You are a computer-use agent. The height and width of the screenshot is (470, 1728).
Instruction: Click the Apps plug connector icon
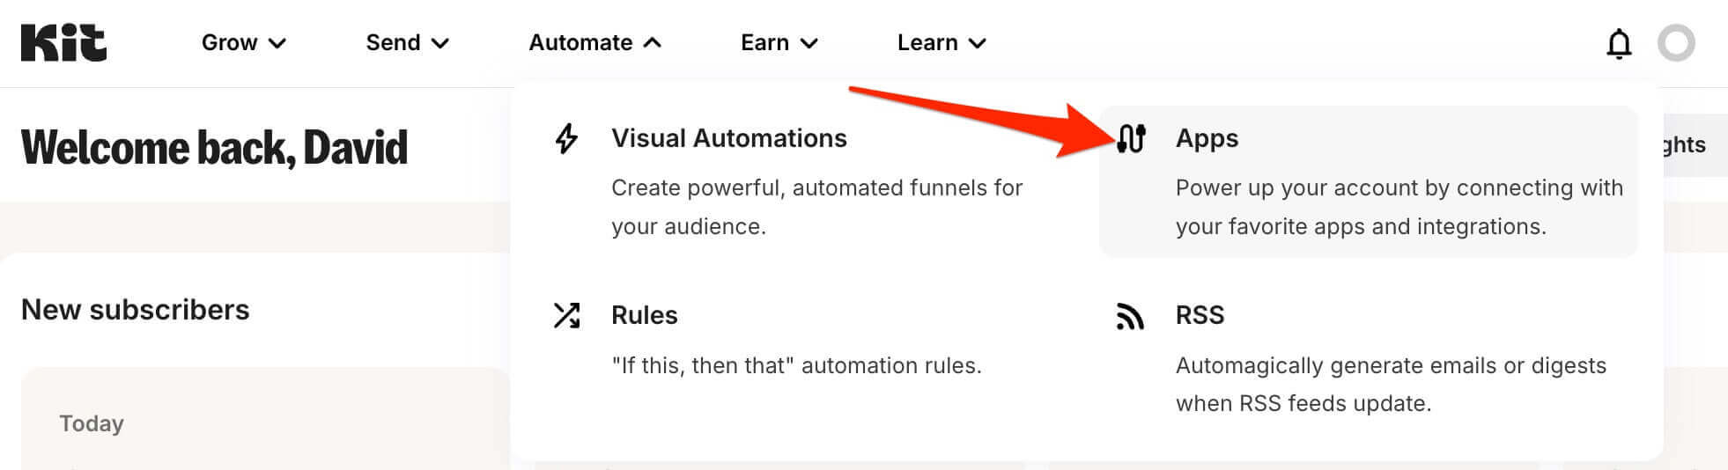[x=1131, y=139]
